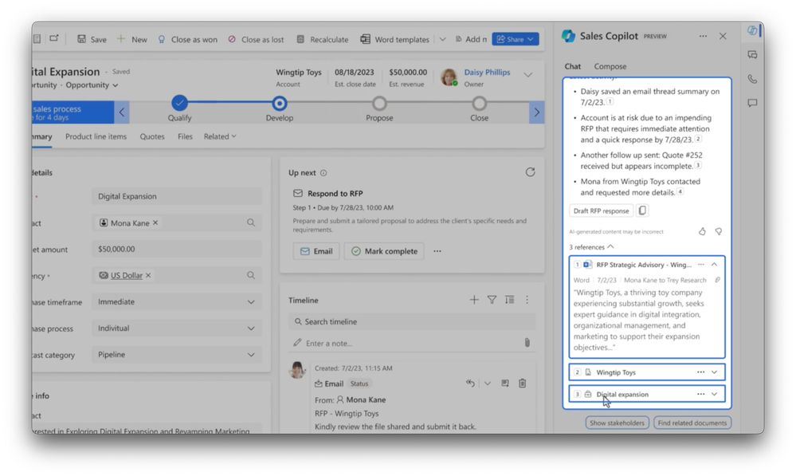Expand the Related tab dropdown
Image resolution: width=796 pixels, height=476 pixels.
point(220,136)
